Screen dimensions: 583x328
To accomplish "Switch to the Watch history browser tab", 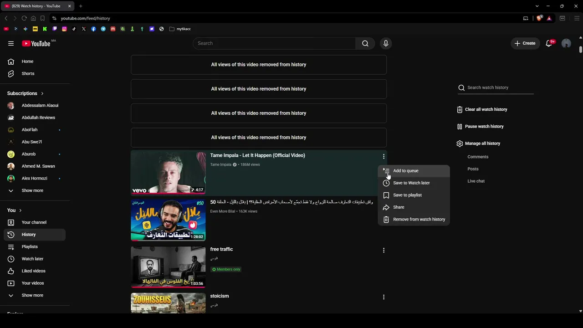I will pos(36,6).
